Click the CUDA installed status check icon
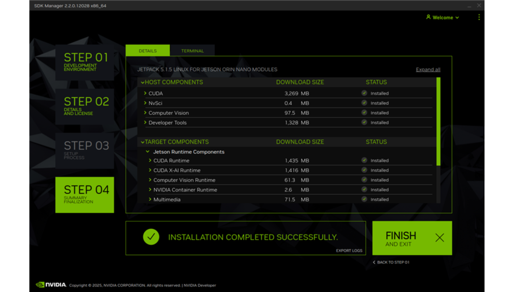520x292 pixels. (x=364, y=93)
